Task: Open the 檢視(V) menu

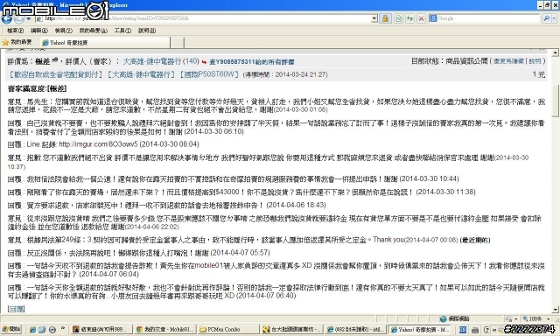Action: [x=64, y=31]
